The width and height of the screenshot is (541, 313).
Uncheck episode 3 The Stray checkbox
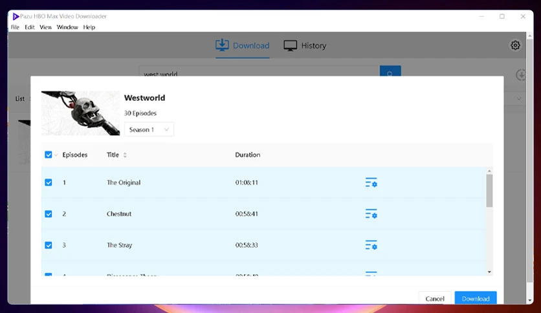click(49, 245)
